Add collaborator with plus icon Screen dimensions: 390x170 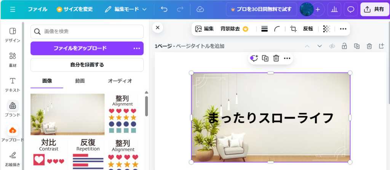318,10
